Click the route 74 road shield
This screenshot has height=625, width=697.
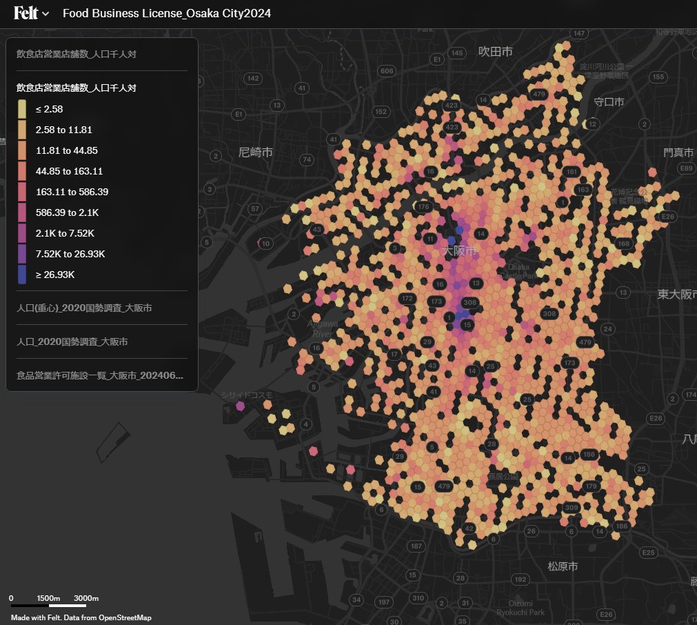(307, 159)
